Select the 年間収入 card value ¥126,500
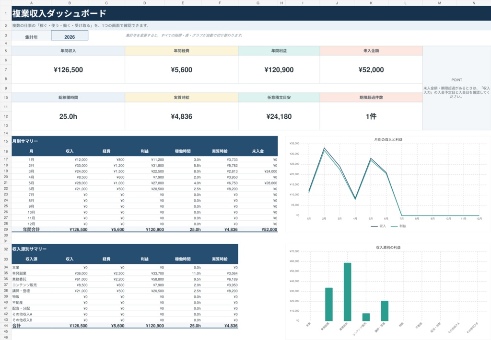Screen dimensions: 491x340 point(68,70)
